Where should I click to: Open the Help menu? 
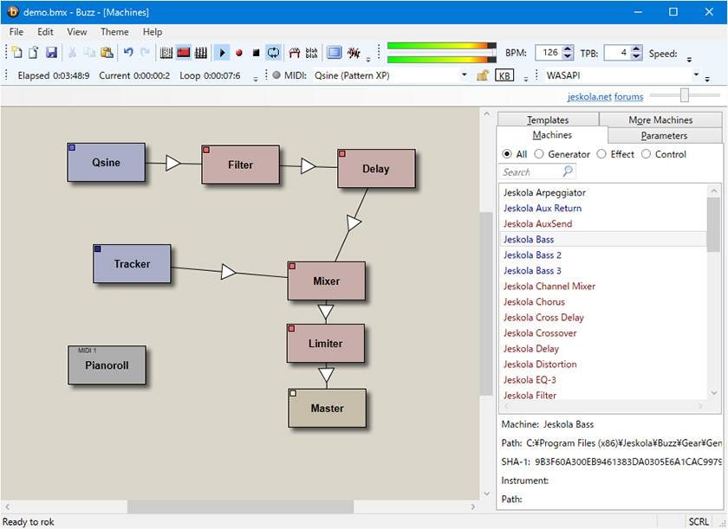(x=153, y=32)
